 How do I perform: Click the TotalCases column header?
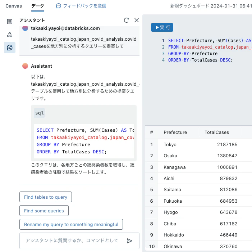coord(217,132)
